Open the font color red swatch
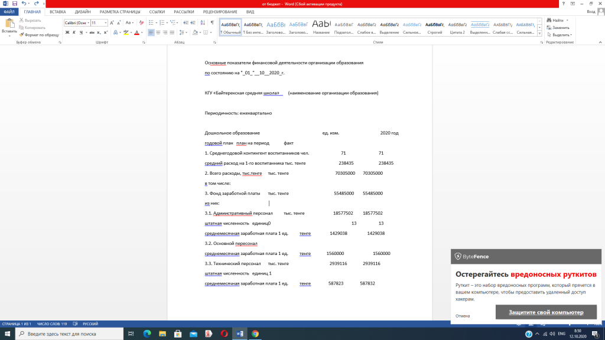The width and height of the screenshot is (605, 340). (x=136, y=32)
